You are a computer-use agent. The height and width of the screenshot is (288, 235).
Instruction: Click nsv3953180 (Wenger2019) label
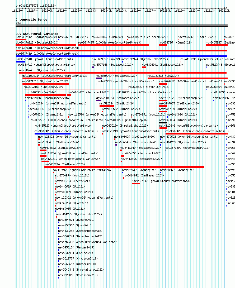tap(76, 247)
